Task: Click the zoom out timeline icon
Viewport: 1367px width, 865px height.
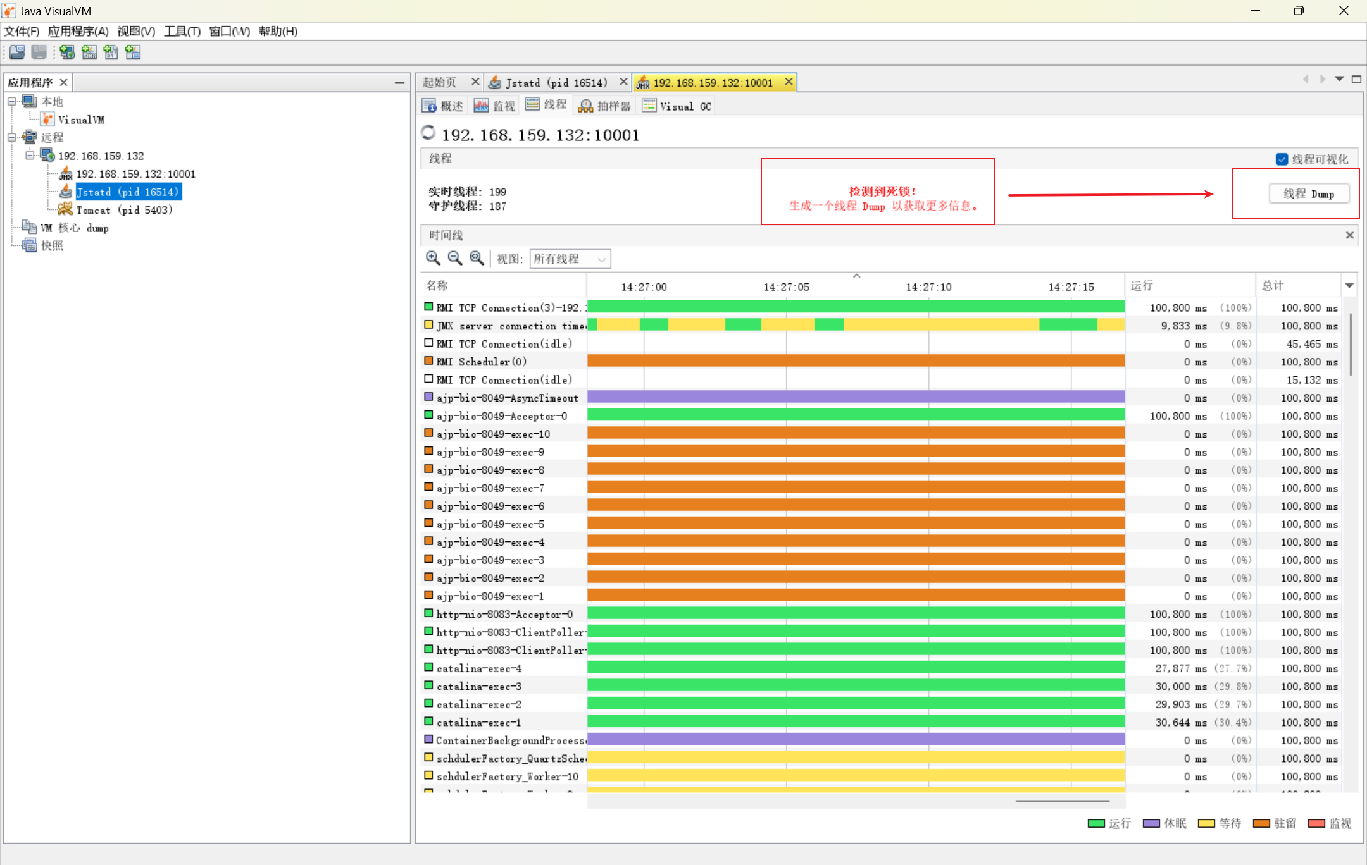Action: (454, 258)
